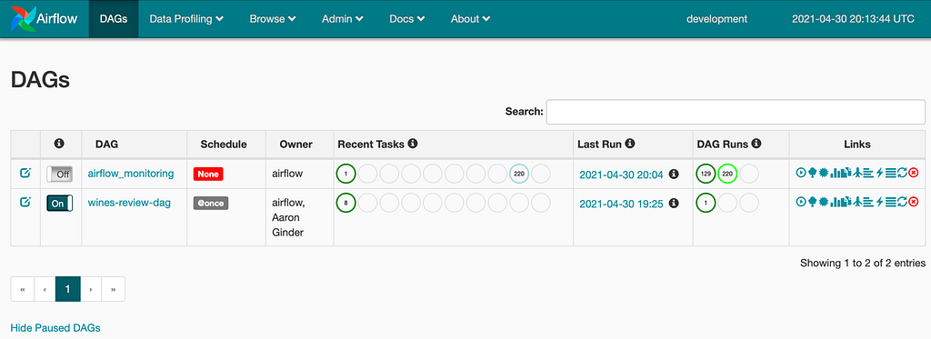The width and height of the screenshot is (931, 339).
Task: Click info icon next to 2021-04-30 19:25
Action: [674, 203]
